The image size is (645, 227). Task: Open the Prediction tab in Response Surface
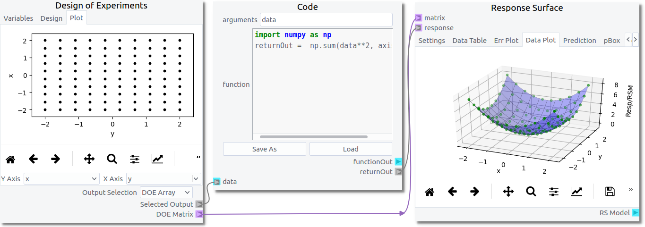[x=579, y=41]
